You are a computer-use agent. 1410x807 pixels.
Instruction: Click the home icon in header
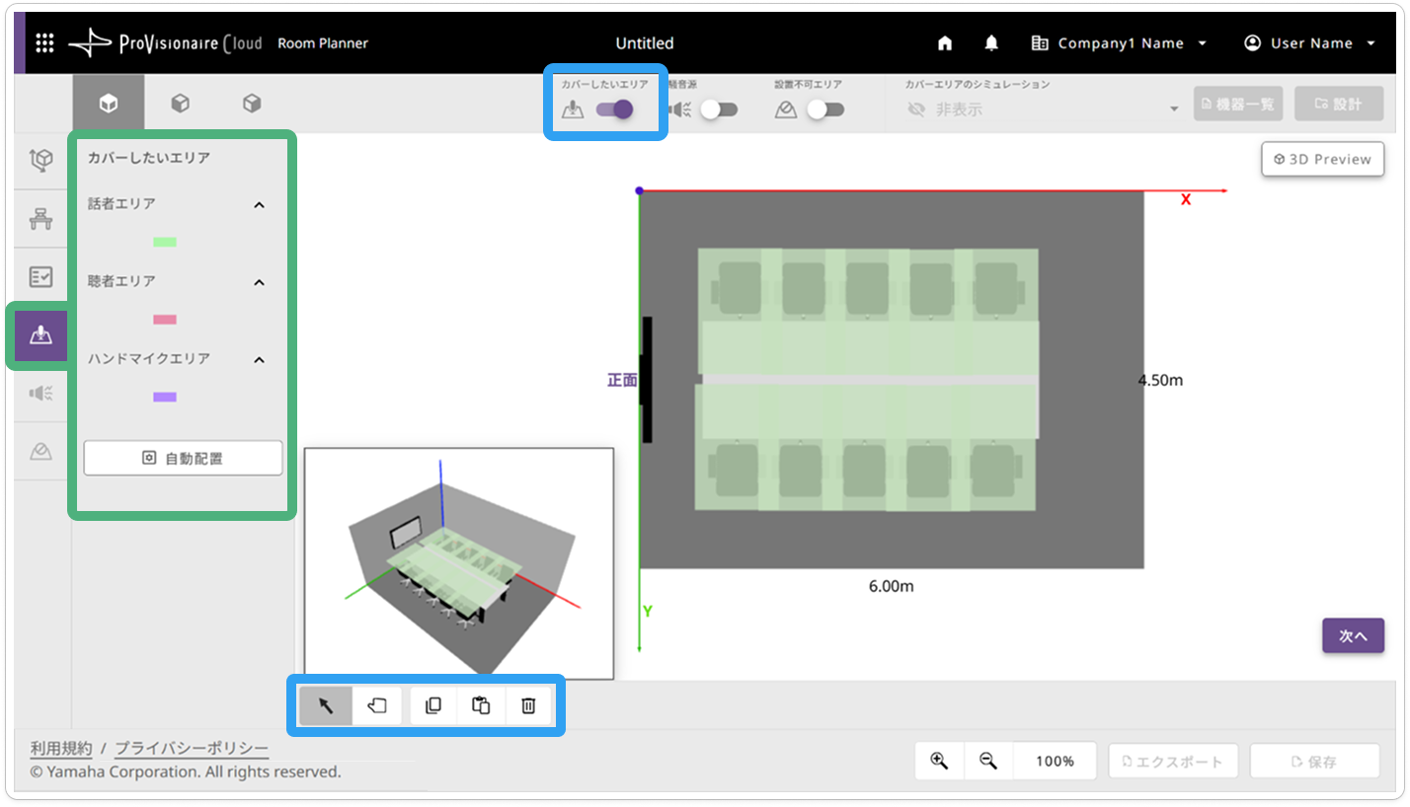pyautogui.click(x=945, y=43)
